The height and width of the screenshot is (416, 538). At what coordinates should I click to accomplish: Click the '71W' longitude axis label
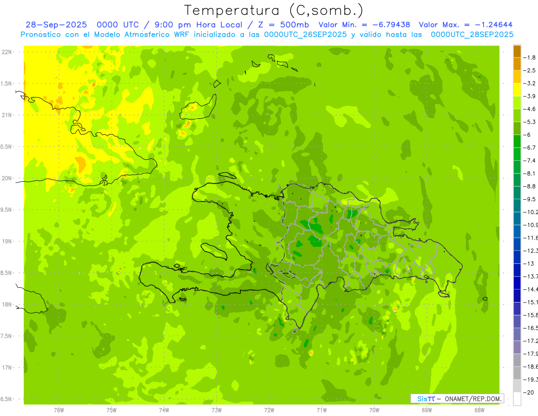click(321, 411)
